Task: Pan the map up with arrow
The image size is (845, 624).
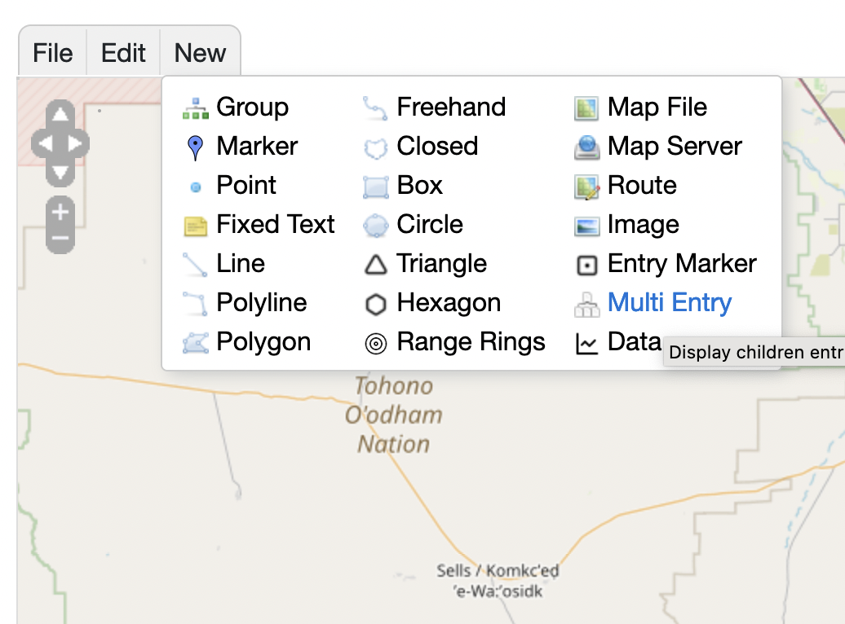Action: [x=60, y=115]
